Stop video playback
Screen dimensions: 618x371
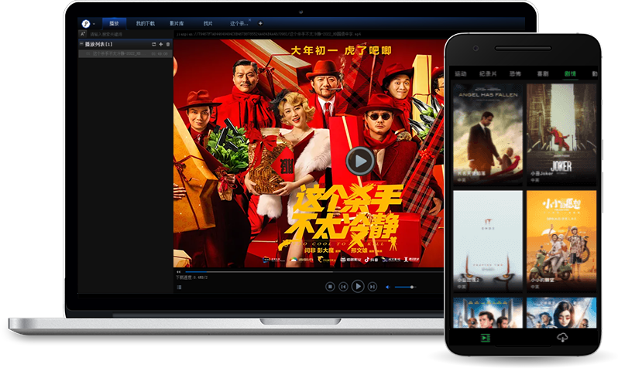tap(330, 287)
